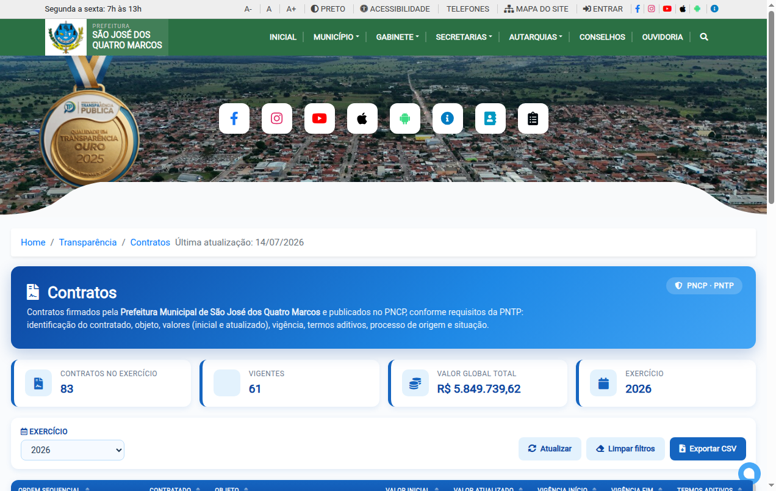776x491 pixels.
Task: Increase font size with A+
Action: pyautogui.click(x=291, y=9)
